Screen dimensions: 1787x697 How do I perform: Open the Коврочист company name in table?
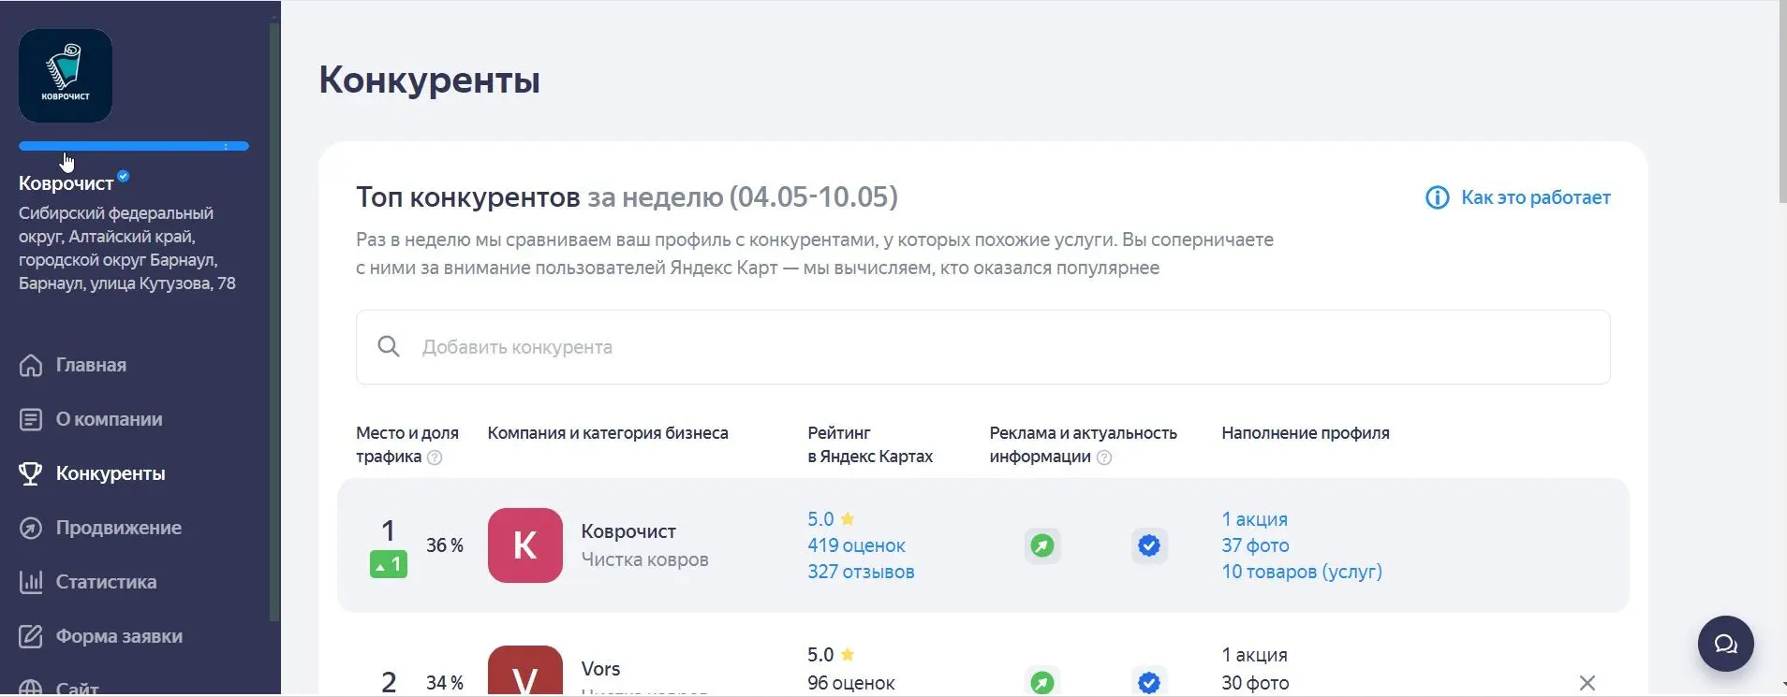click(x=628, y=531)
